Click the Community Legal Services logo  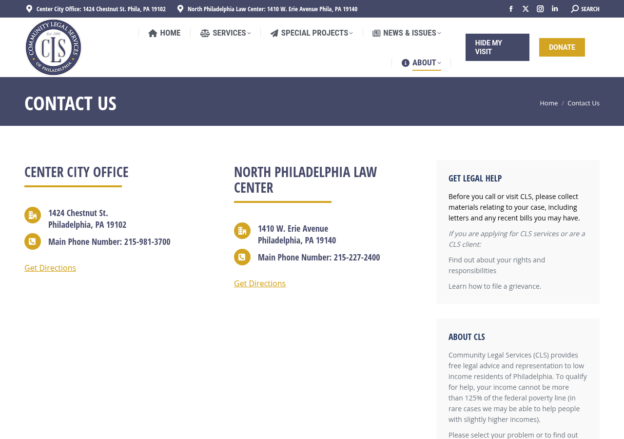(53, 47)
